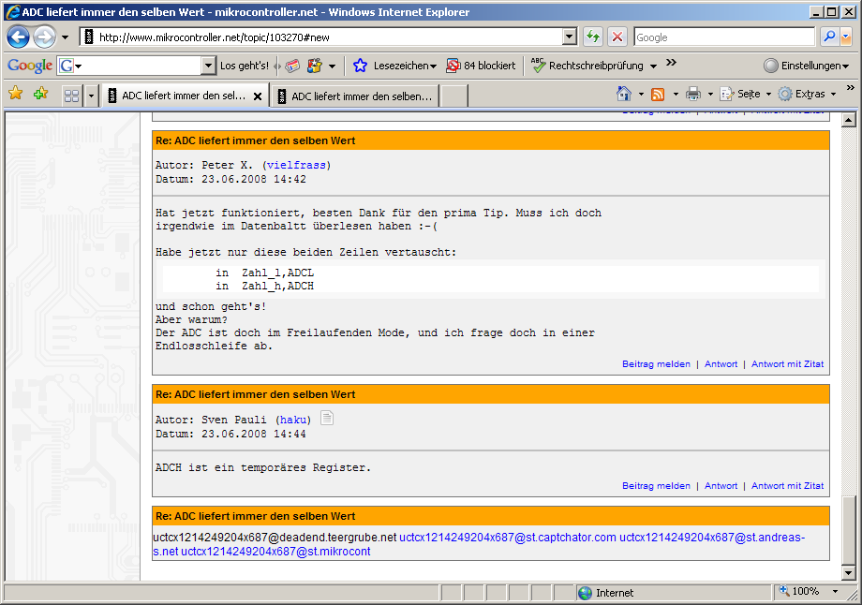The image size is (862, 605).
Task: Open the Rechtschreibprüfung spell check
Action: pos(587,66)
